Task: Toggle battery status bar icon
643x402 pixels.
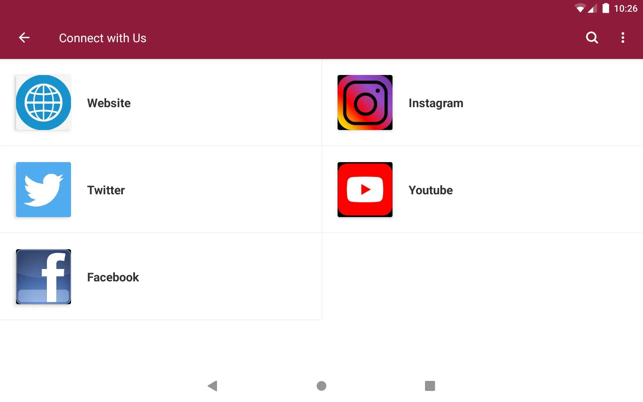Action: pyautogui.click(x=607, y=8)
